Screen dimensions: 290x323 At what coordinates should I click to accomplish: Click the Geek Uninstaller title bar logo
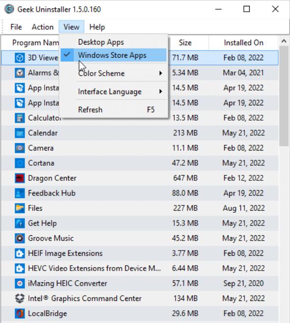[x=9, y=9]
